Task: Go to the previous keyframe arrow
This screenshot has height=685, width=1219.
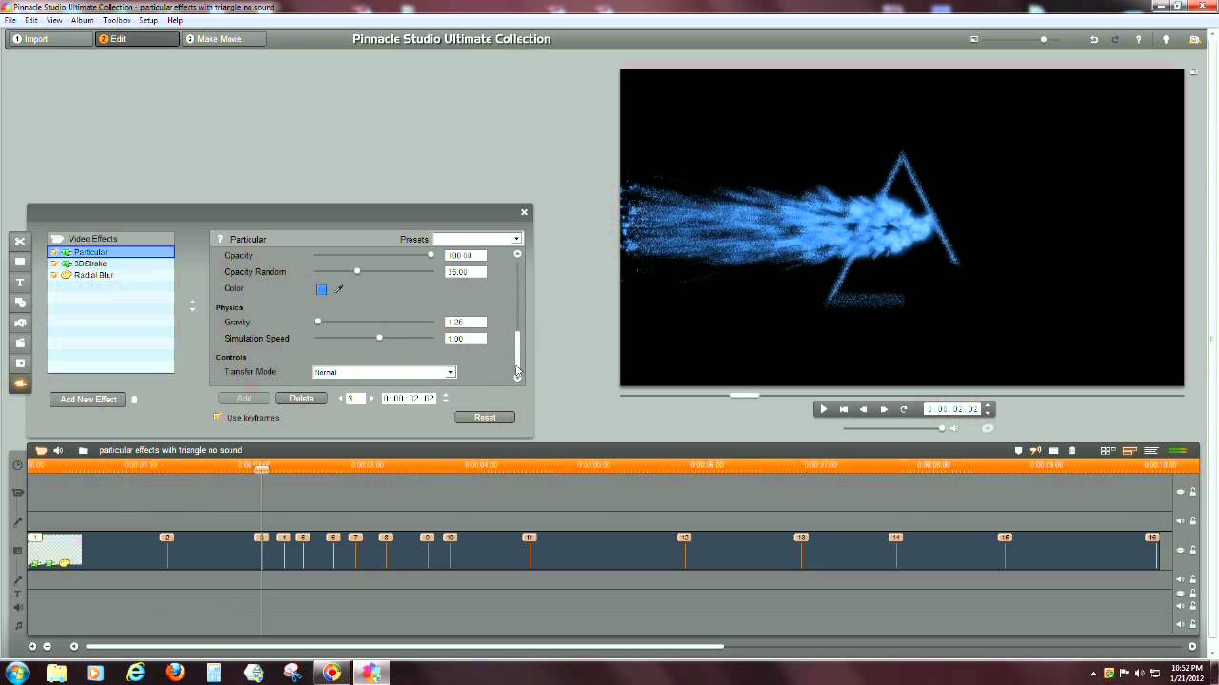Action: pyautogui.click(x=341, y=399)
